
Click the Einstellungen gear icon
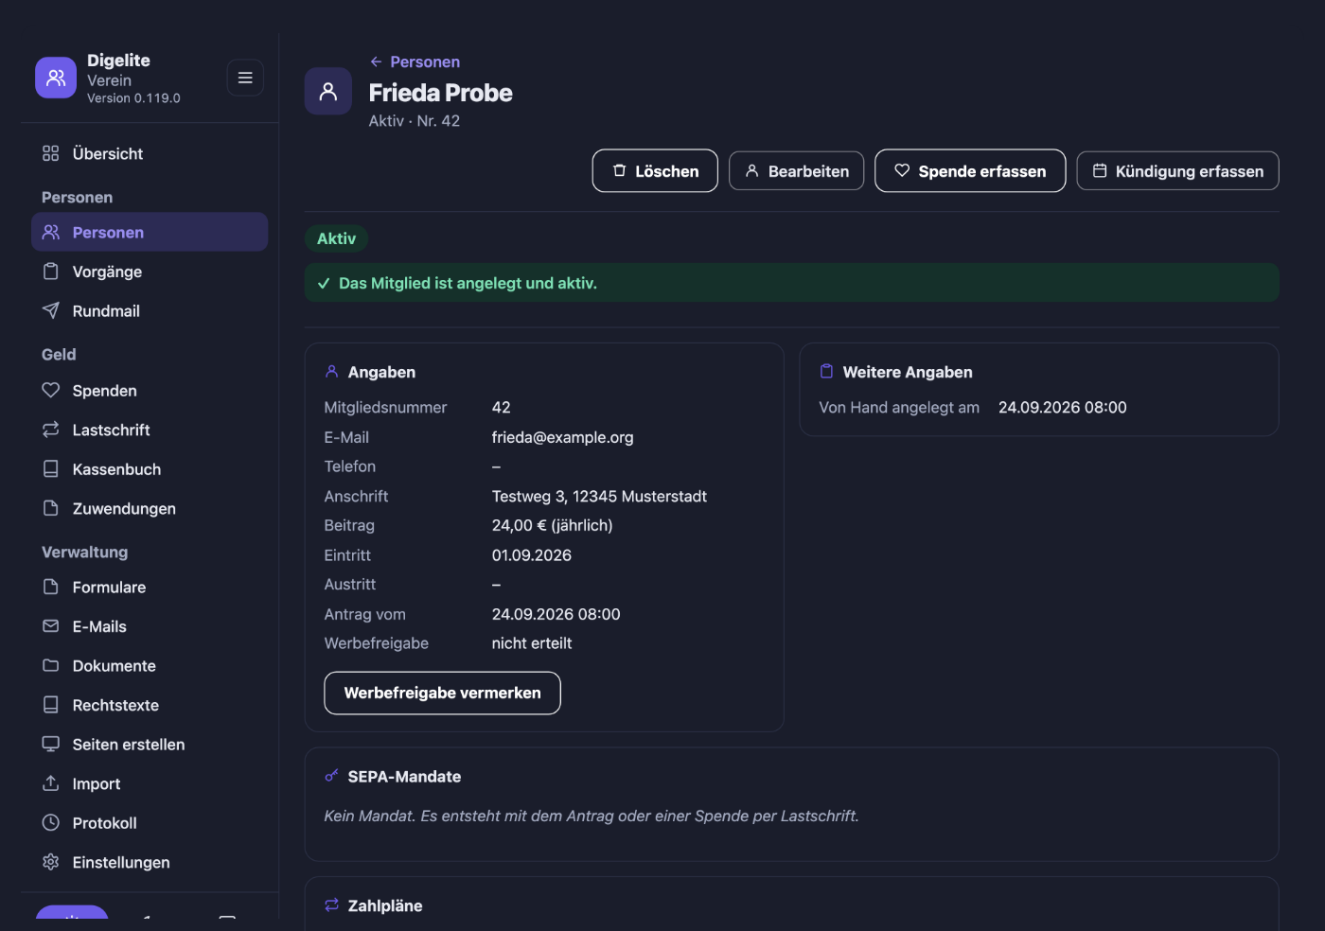point(51,862)
